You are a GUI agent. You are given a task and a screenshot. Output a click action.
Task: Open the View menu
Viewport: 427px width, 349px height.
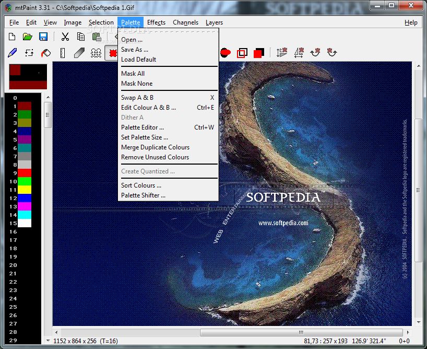pos(51,22)
